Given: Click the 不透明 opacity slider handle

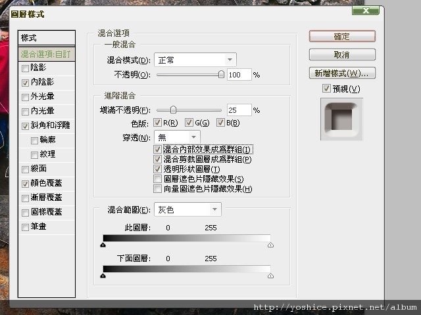Looking at the screenshot, I should click(x=221, y=74).
